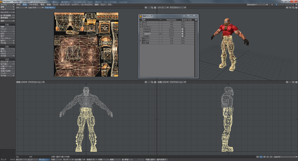Select the highlighted first layer slot
298x161 pixels.
pyautogui.click(x=276, y=5)
